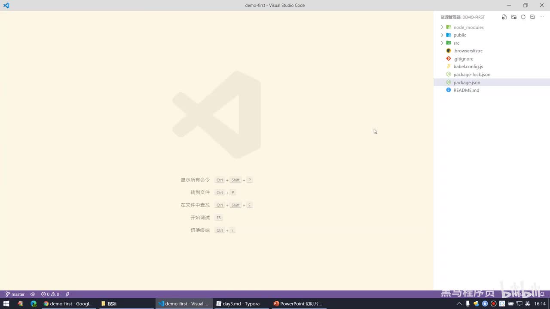Click the network tray icon

[x=519, y=304]
